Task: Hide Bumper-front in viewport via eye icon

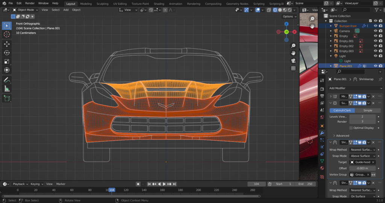Action: (x=376, y=26)
